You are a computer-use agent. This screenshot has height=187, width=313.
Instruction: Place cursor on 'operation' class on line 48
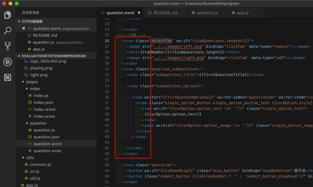pyautogui.click(x=161, y=165)
